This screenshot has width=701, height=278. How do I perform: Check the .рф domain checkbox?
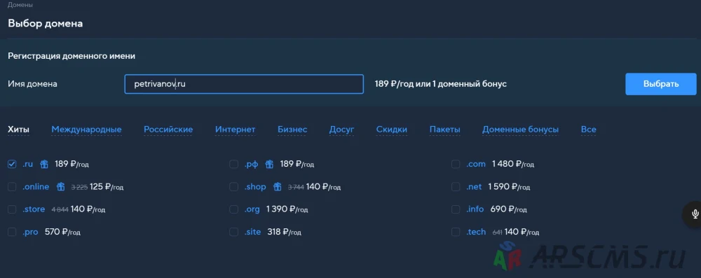coord(234,164)
